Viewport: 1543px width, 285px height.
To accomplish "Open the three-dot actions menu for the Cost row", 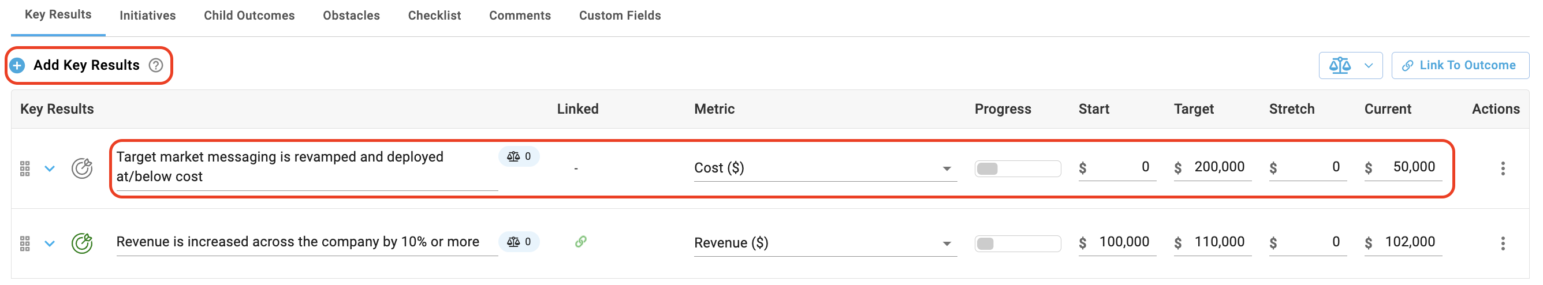I will pyautogui.click(x=1502, y=169).
